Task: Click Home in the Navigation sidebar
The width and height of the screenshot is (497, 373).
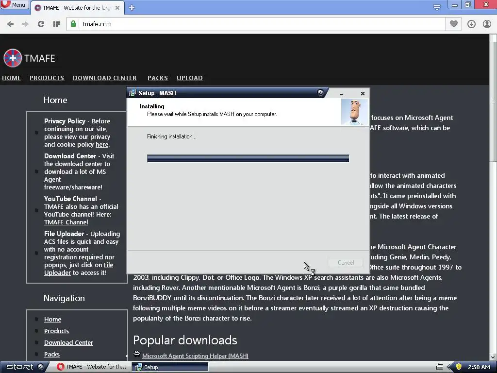Action: pos(52,320)
